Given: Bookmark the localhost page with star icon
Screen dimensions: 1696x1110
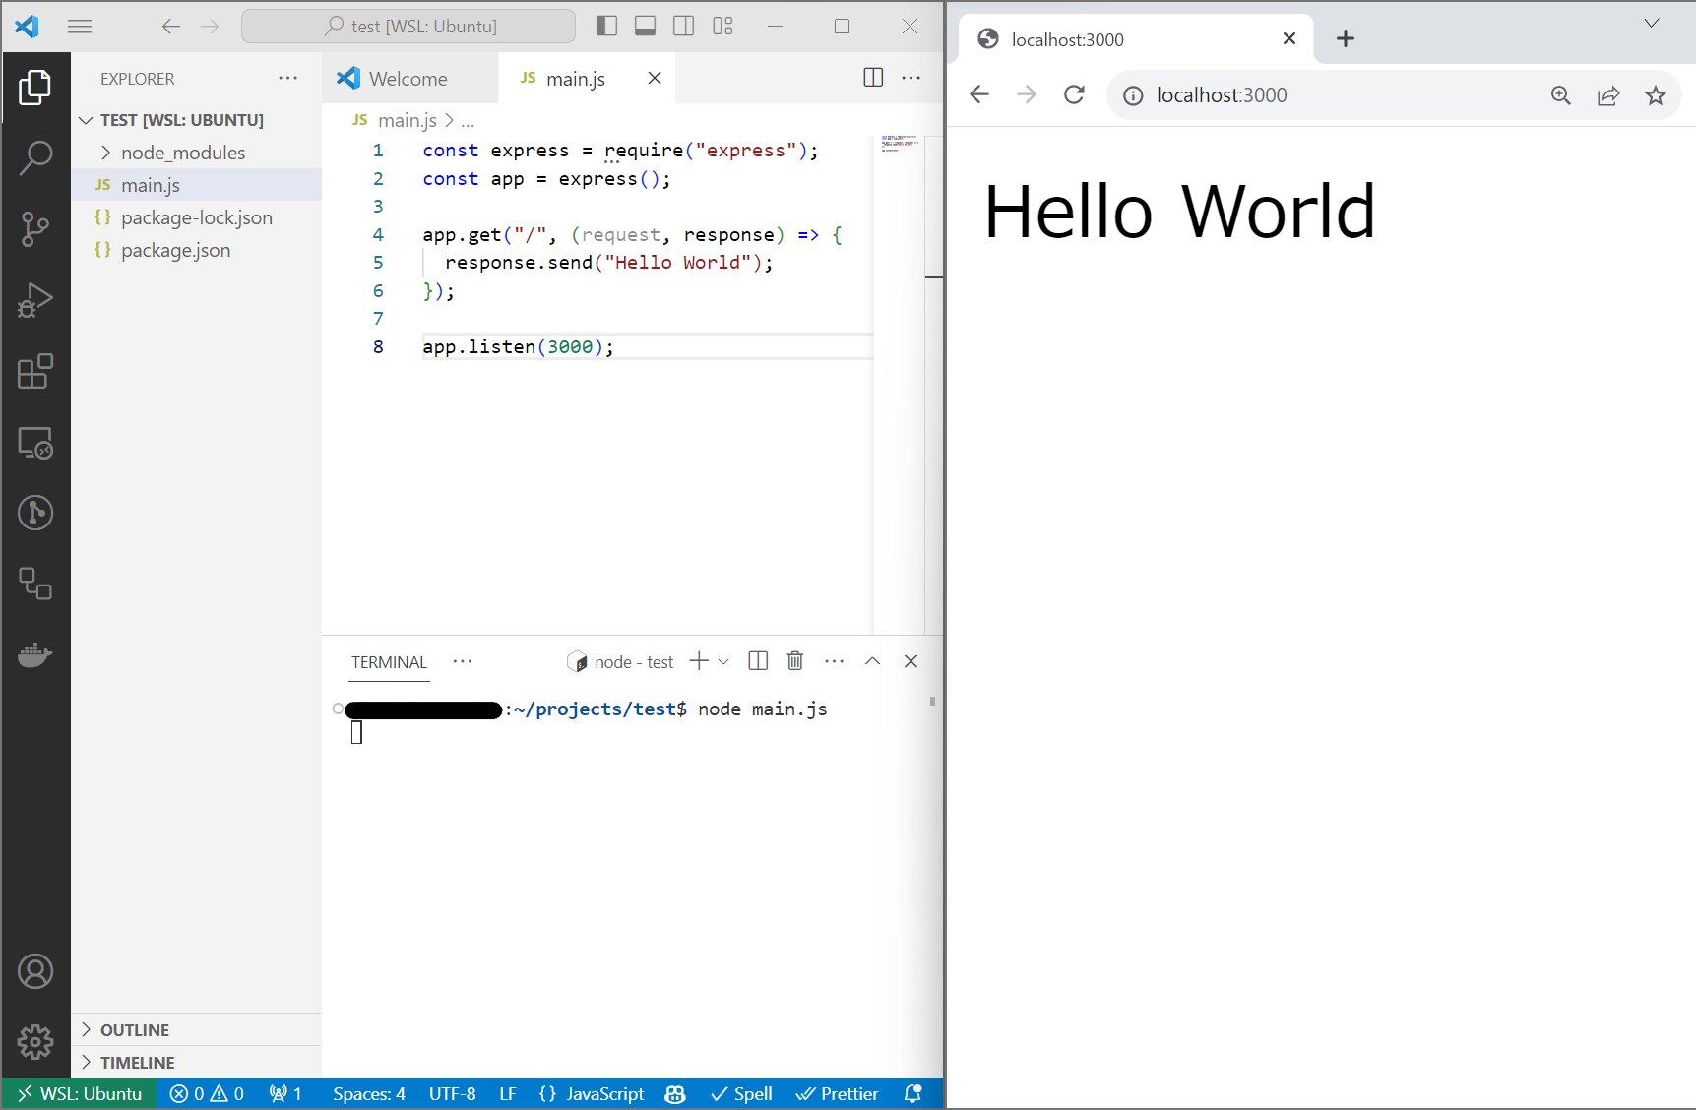Looking at the screenshot, I should coord(1655,95).
